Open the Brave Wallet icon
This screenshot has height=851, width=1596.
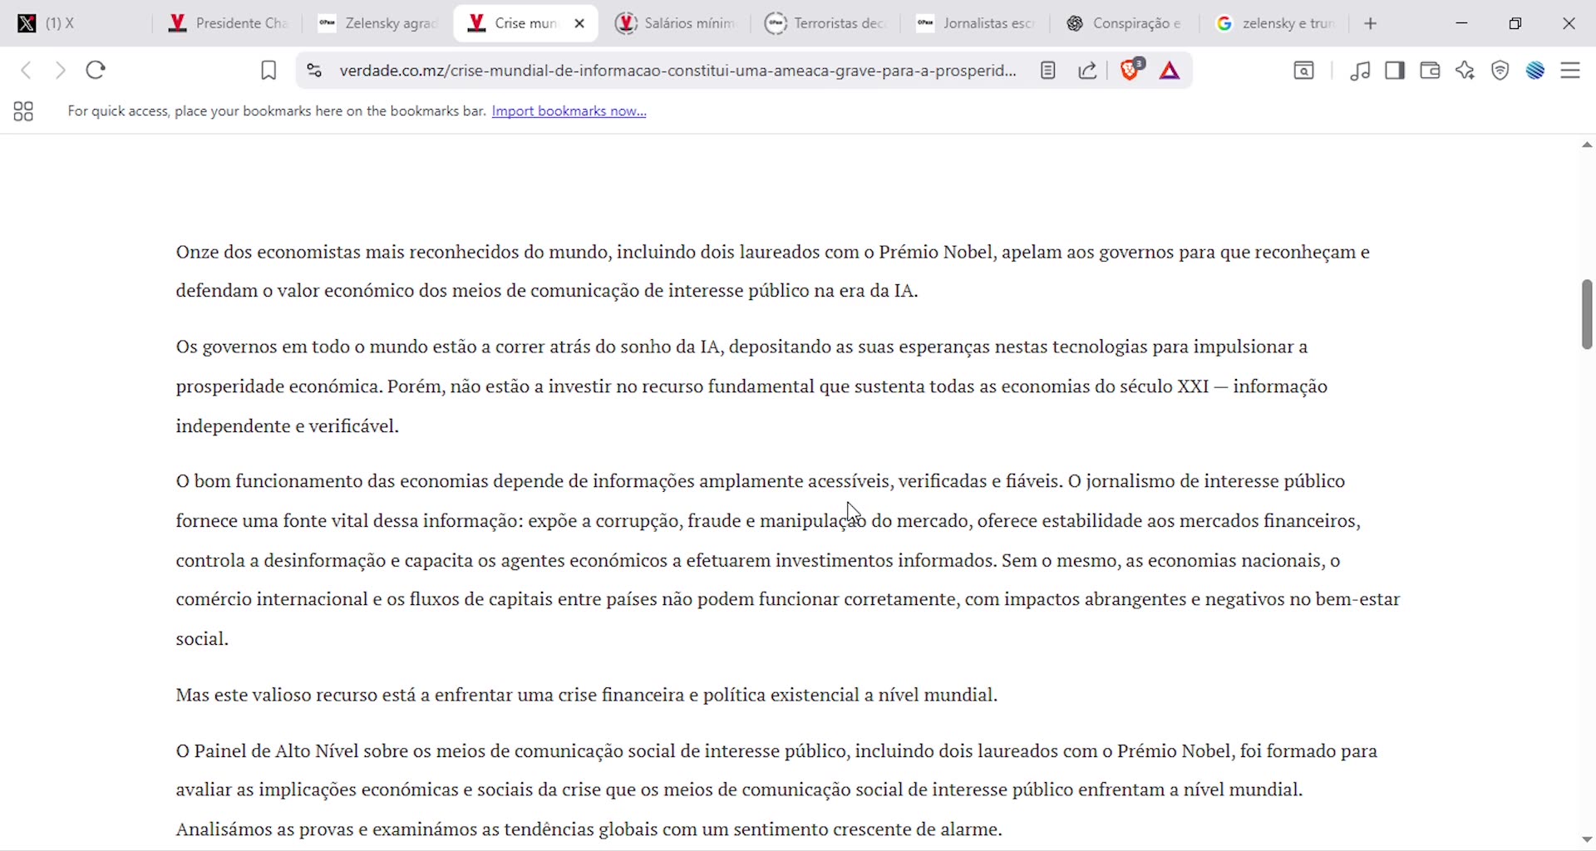click(x=1431, y=71)
